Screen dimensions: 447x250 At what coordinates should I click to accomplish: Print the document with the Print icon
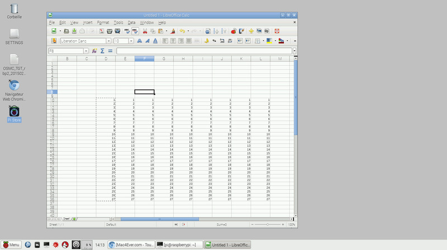110,31
